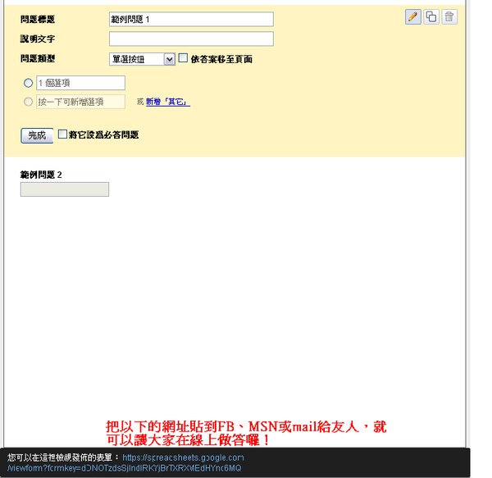Select the radio button beside 1 個選項

click(x=28, y=83)
